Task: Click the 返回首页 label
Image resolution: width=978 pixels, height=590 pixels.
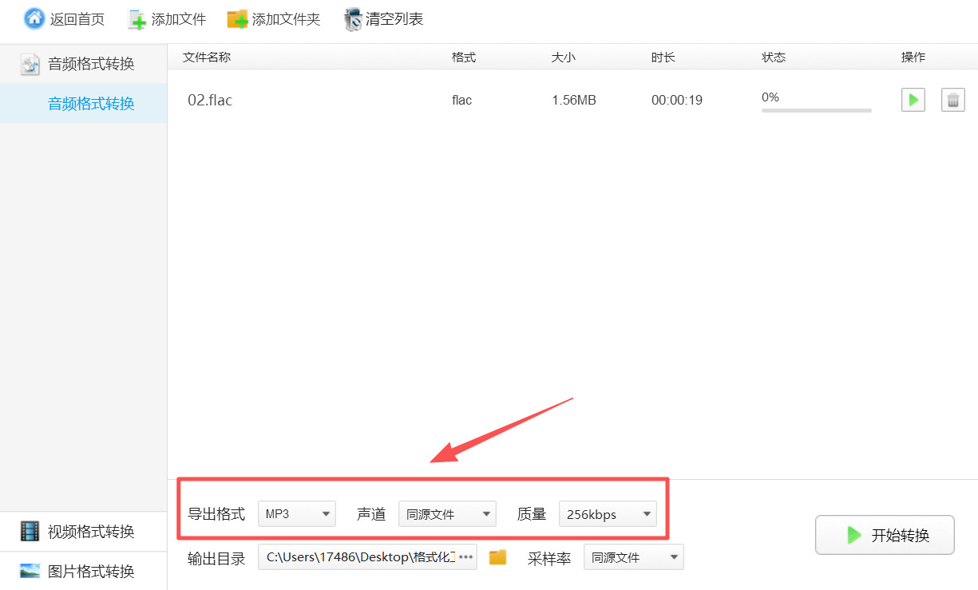Action: (77, 19)
